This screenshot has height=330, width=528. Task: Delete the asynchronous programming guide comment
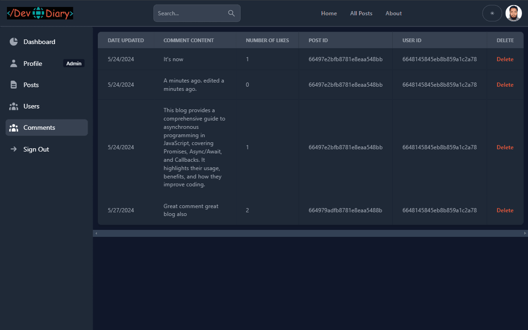click(505, 147)
